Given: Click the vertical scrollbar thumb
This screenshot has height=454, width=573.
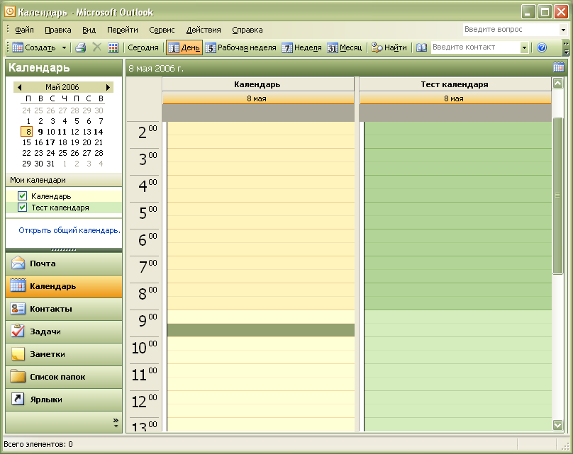Looking at the screenshot, I should [557, 195].
